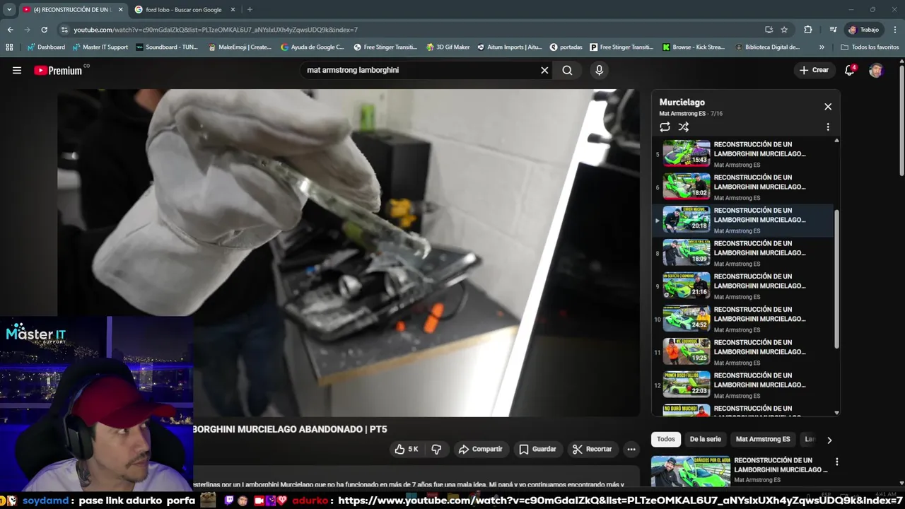The width and height of the screenshot is (905, 509).
Task: Play playlist video 6 with 18:02 duration
Action: (744, 187)
